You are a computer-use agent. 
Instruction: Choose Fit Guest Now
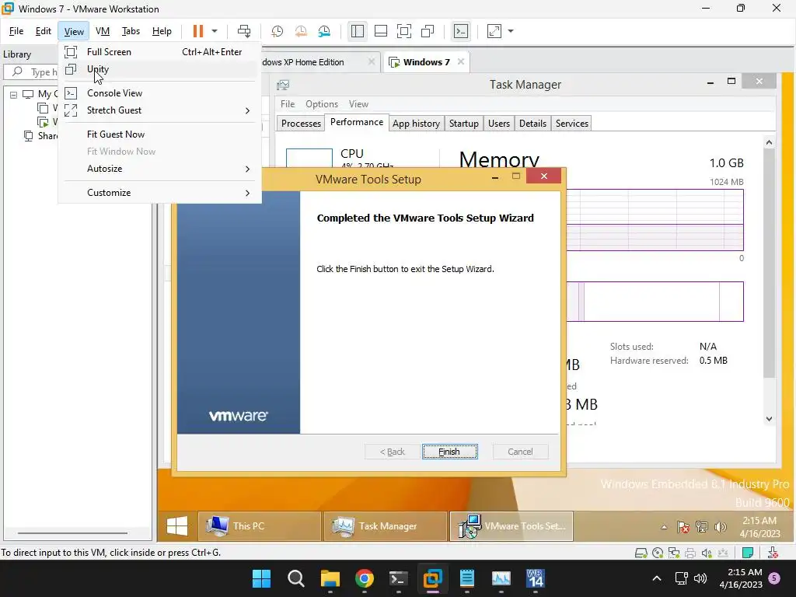pyautogui.click(x=159, y=134)
